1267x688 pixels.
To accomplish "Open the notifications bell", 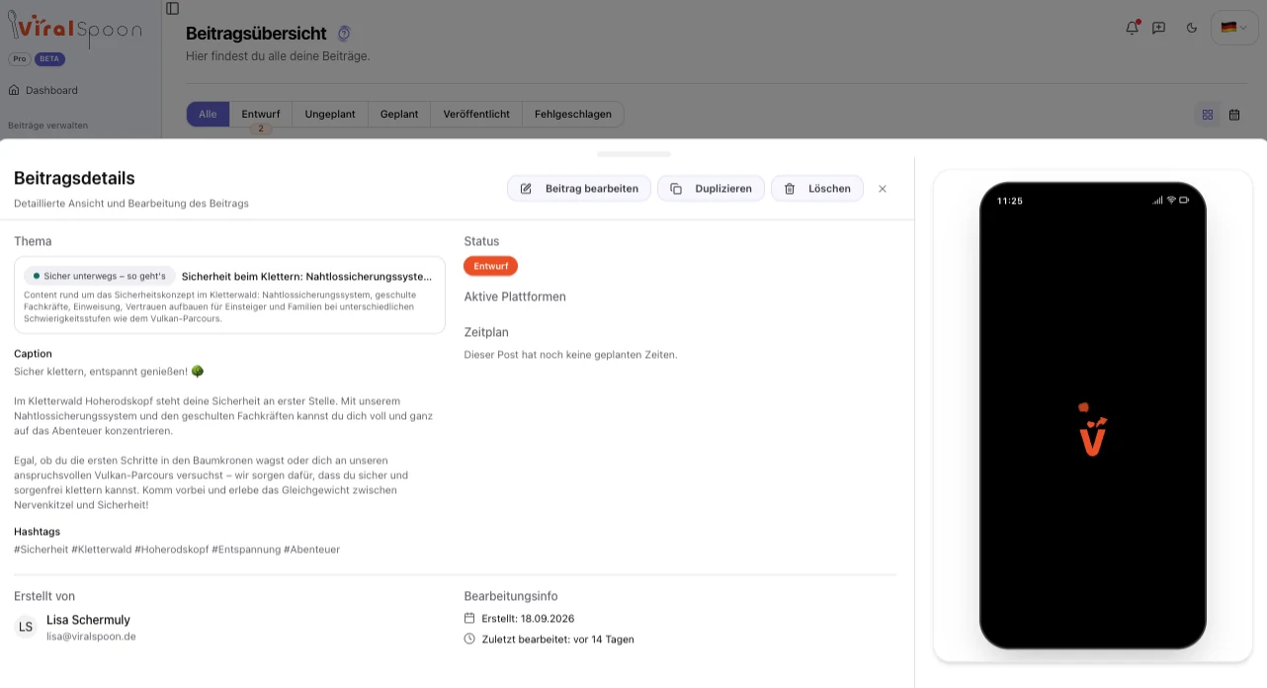I will [x=1133, y=28].
